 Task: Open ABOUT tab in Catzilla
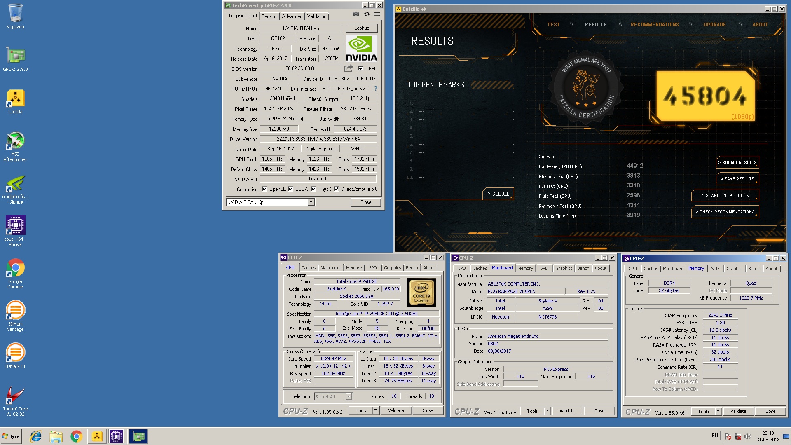coord(760,25)
